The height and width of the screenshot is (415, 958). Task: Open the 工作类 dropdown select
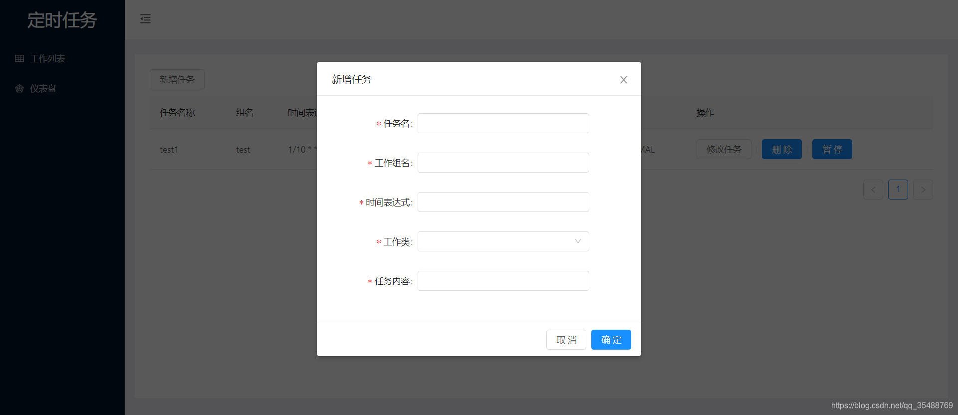503,241
